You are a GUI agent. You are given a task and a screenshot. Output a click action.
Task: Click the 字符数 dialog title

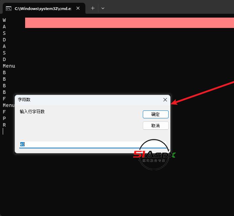coord(24,99)
